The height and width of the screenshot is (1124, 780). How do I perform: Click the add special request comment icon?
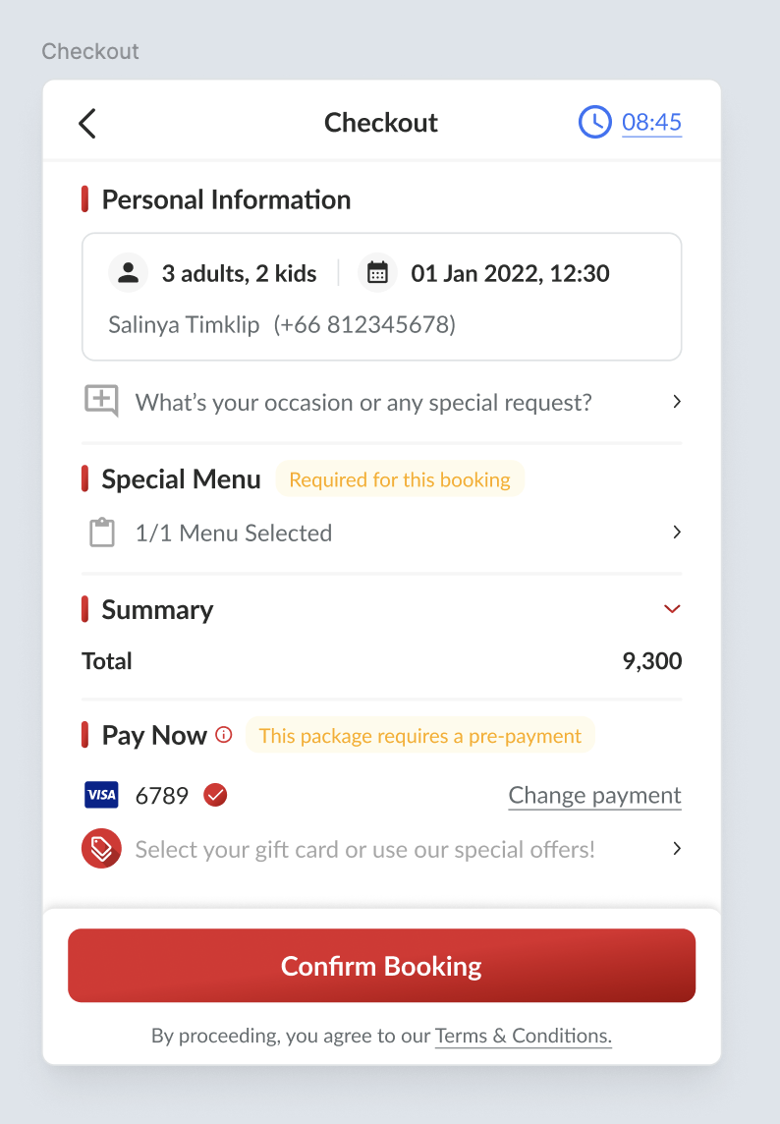(x=101, y=401)
